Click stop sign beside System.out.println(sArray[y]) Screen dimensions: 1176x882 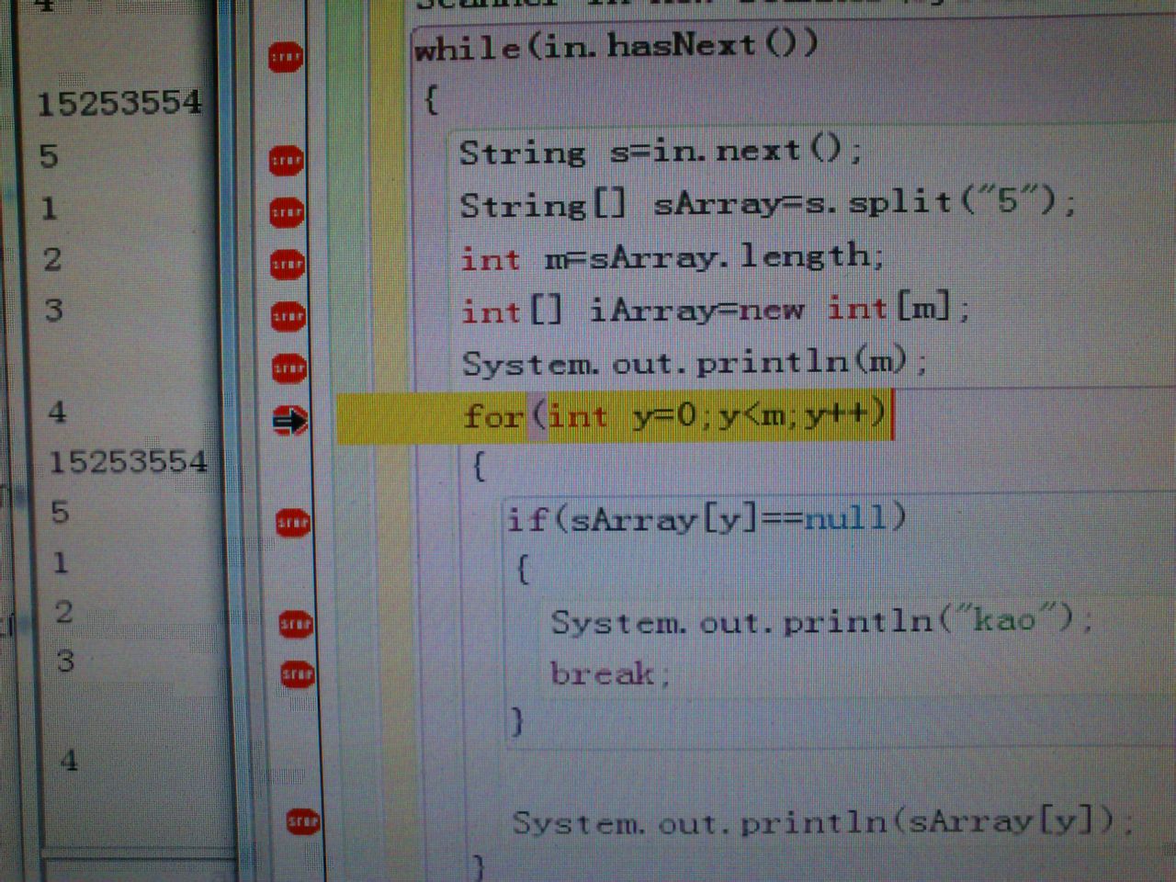point(302,820)
